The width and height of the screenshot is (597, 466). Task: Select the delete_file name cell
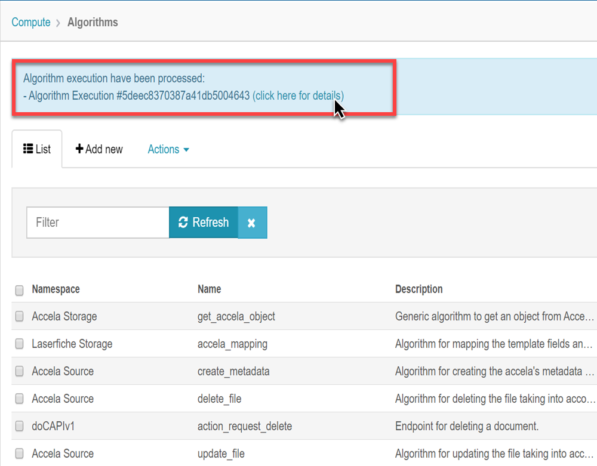[219, 399]
